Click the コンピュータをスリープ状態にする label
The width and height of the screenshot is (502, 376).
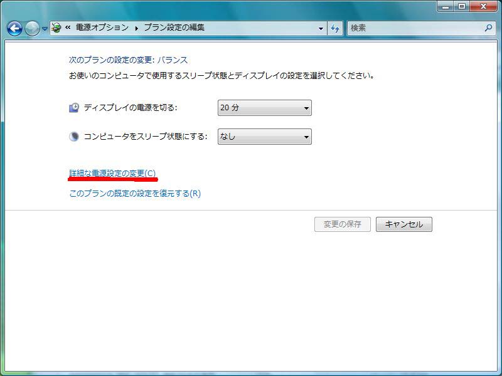coord(146,137)
